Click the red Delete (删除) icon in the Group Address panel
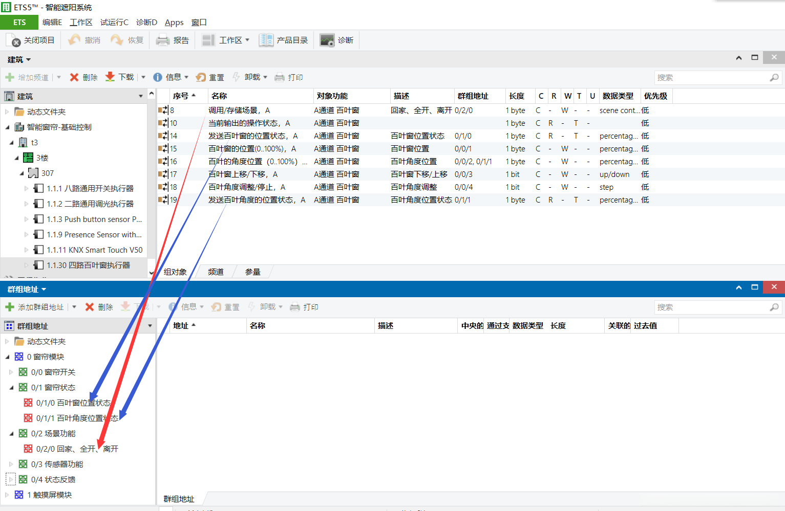Viewport: 785px width, 511px height. [90, 307]
